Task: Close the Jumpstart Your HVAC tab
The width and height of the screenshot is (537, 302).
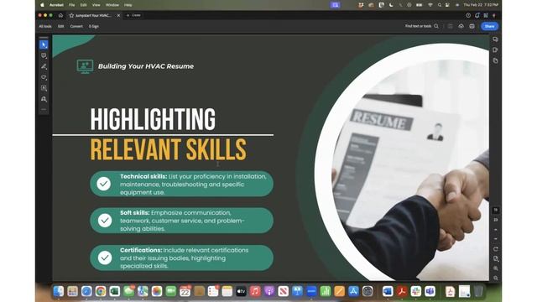Action: pyautogui.click(x=118, y=15)
